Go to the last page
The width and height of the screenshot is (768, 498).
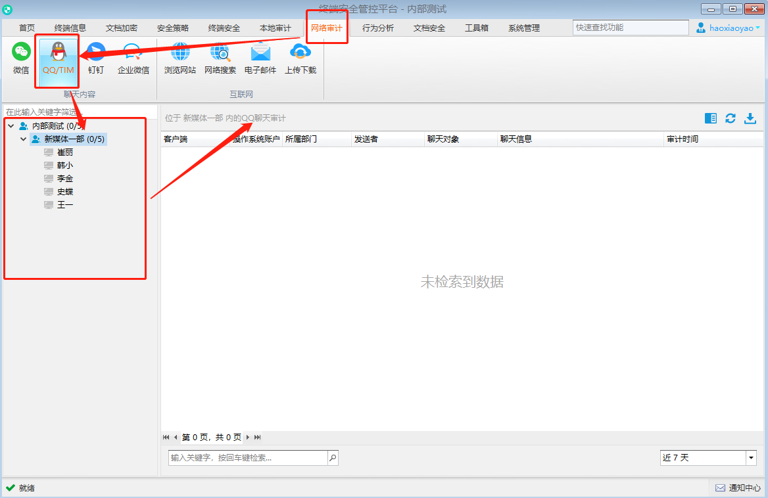pyautogui.click(x=258, y=438)
